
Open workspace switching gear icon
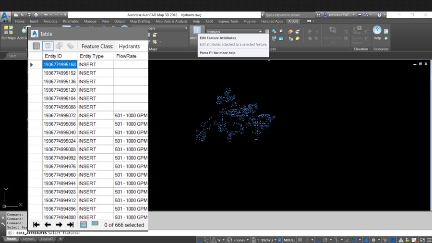[373, 240]
